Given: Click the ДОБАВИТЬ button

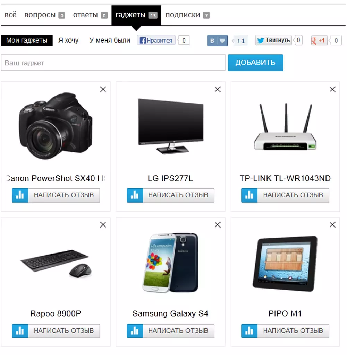Looking at the screenshot, I should [x=255, y=63].
